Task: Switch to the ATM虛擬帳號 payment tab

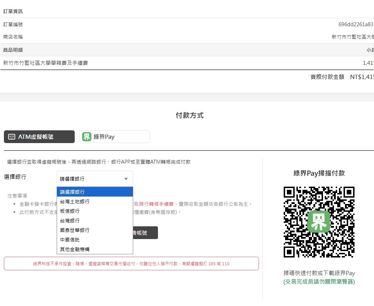Action: tap(39, 137)
